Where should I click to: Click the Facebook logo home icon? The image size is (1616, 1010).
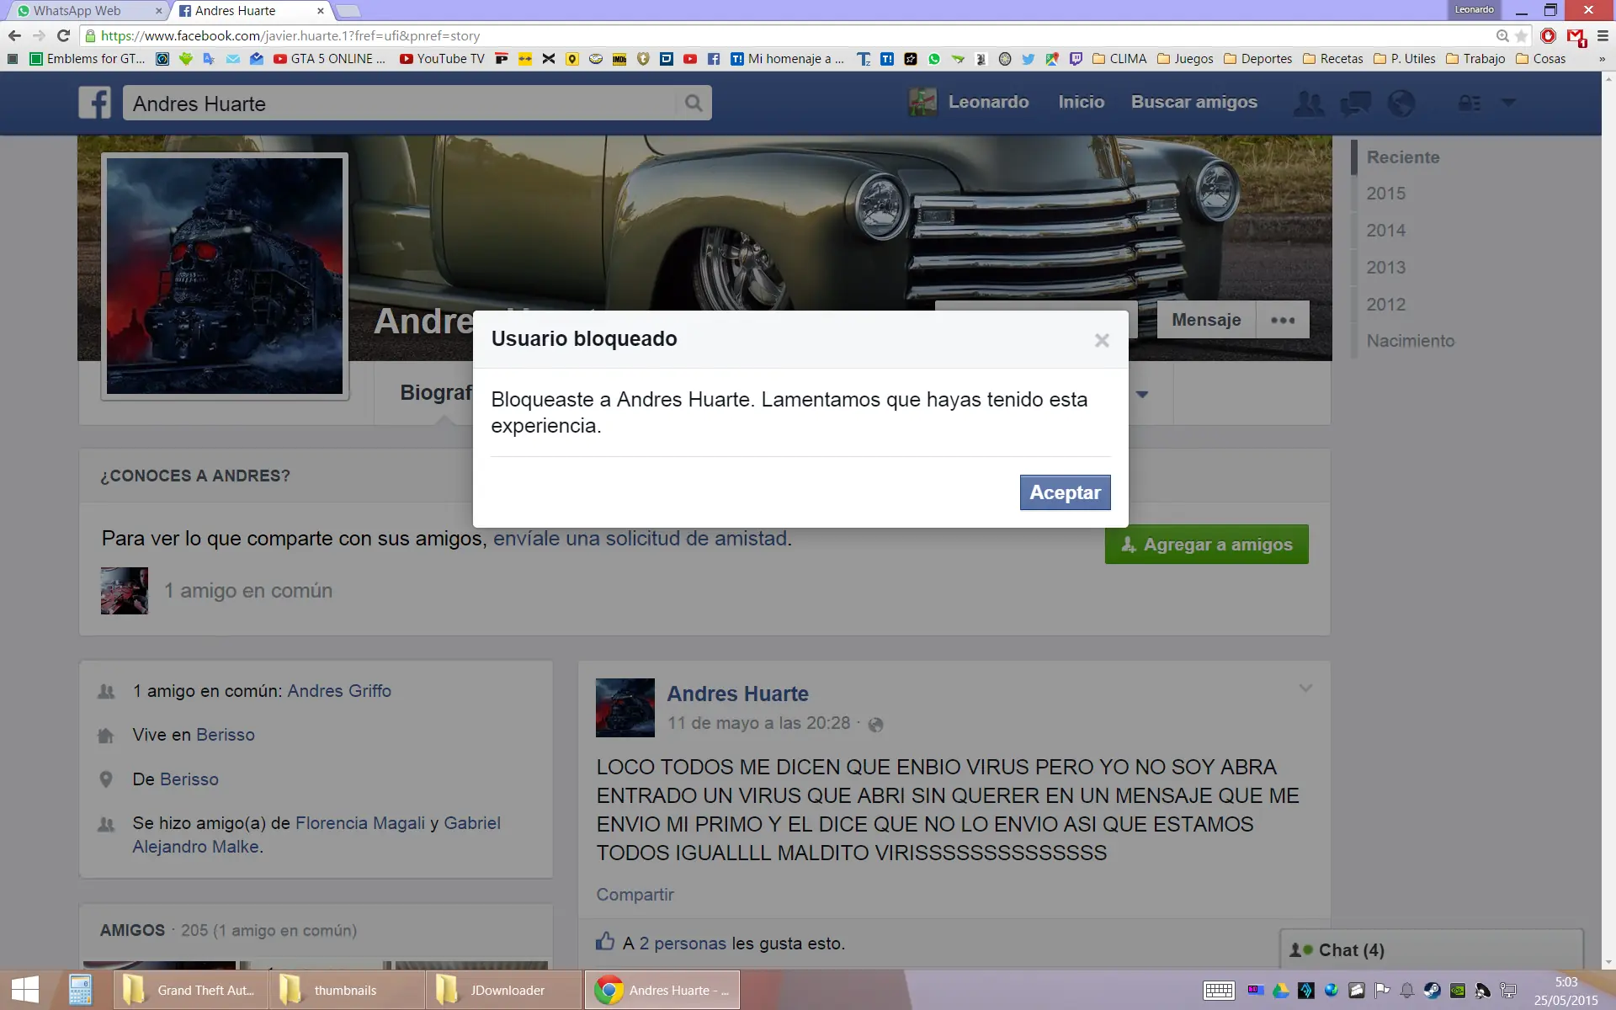[x=95, y=103]
